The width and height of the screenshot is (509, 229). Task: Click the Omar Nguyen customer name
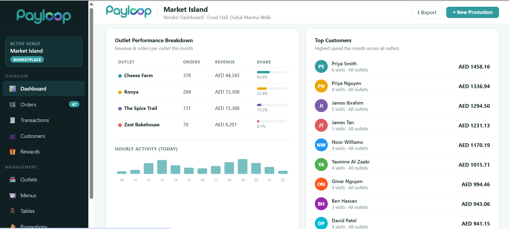(x=347, y=181)
